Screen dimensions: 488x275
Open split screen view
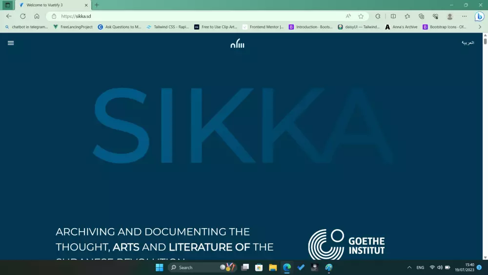coord(393,16)
